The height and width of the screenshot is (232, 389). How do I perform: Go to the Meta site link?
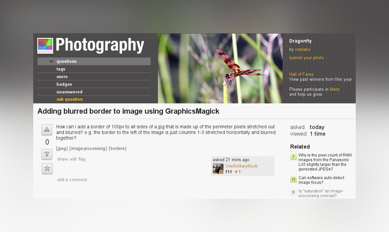[x=334, y=89]
